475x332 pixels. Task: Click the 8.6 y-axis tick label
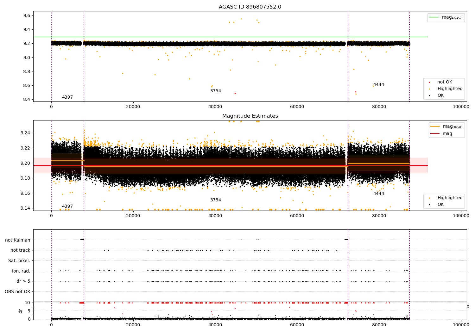[x=27, y=85]
